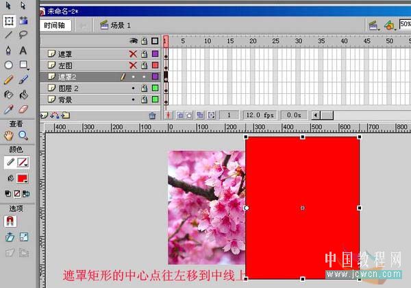Select the Zoom magnifier tool

23,136
